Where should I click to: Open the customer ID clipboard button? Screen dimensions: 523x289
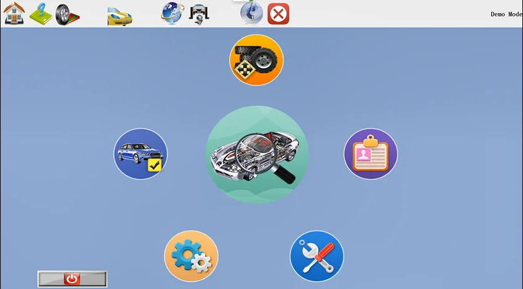[x=370, y=154]
